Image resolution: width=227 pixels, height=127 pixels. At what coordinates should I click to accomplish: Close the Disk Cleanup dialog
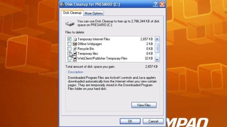[x=162, y=4]
